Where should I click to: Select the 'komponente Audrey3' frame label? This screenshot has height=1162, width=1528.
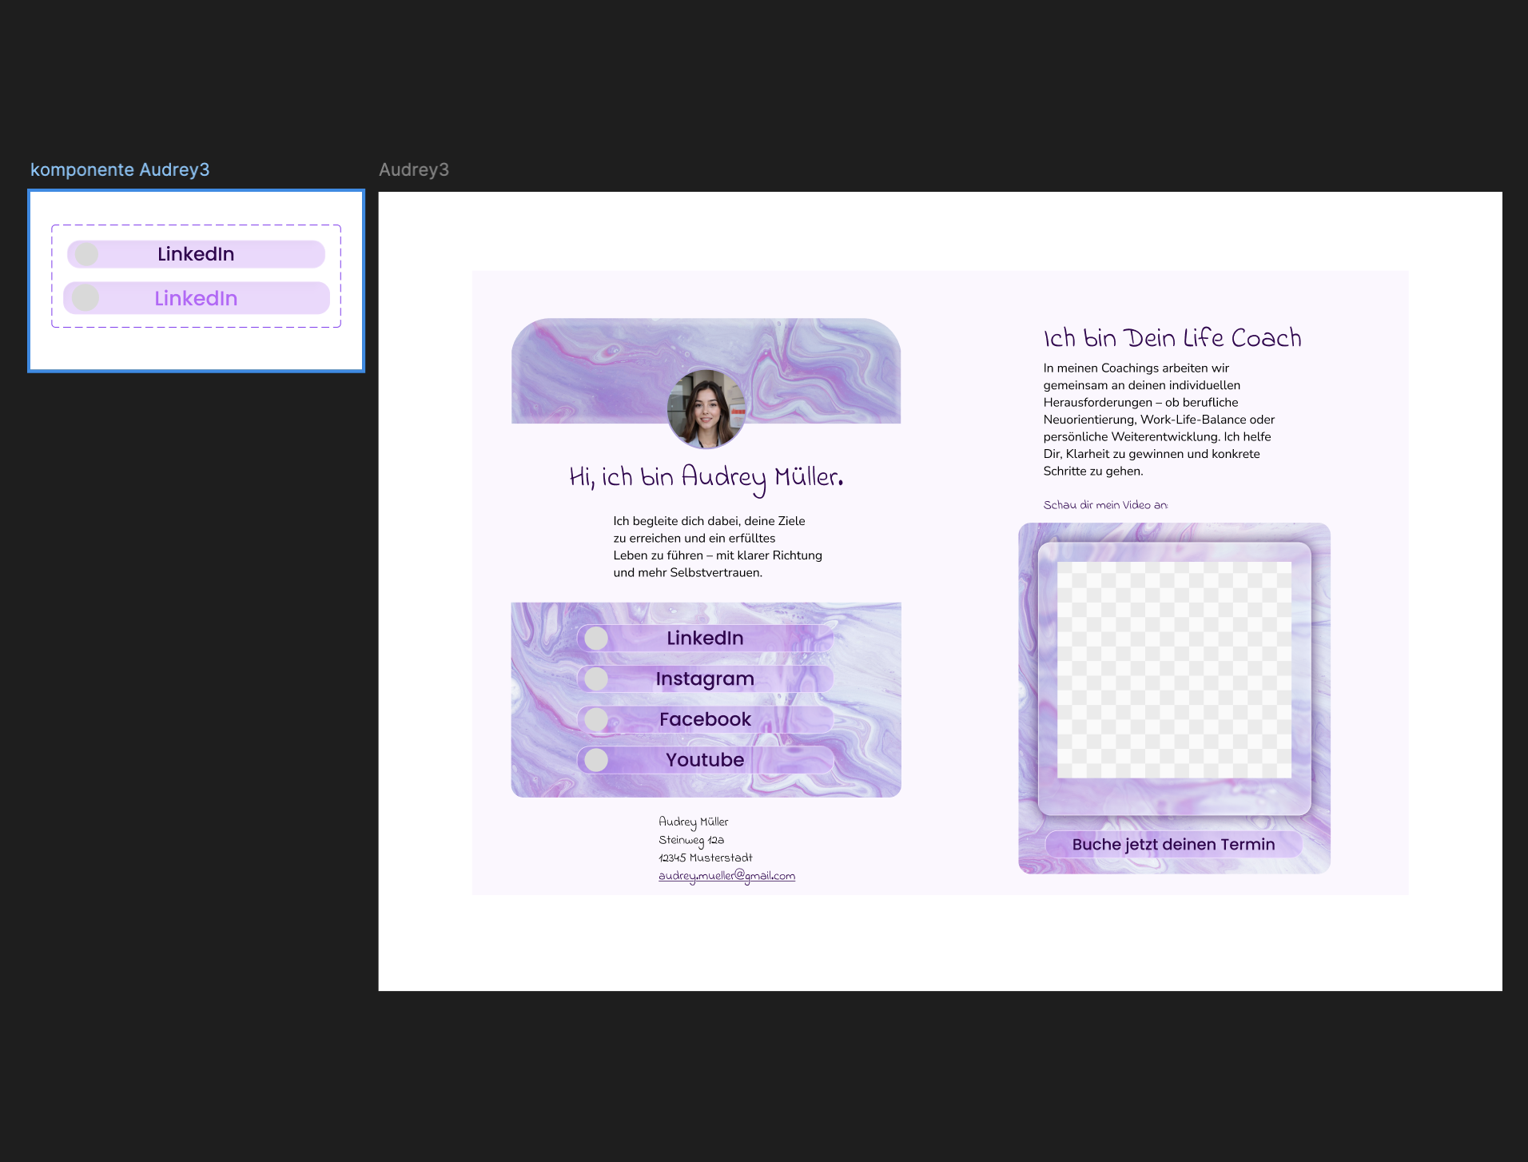[120, 169]
